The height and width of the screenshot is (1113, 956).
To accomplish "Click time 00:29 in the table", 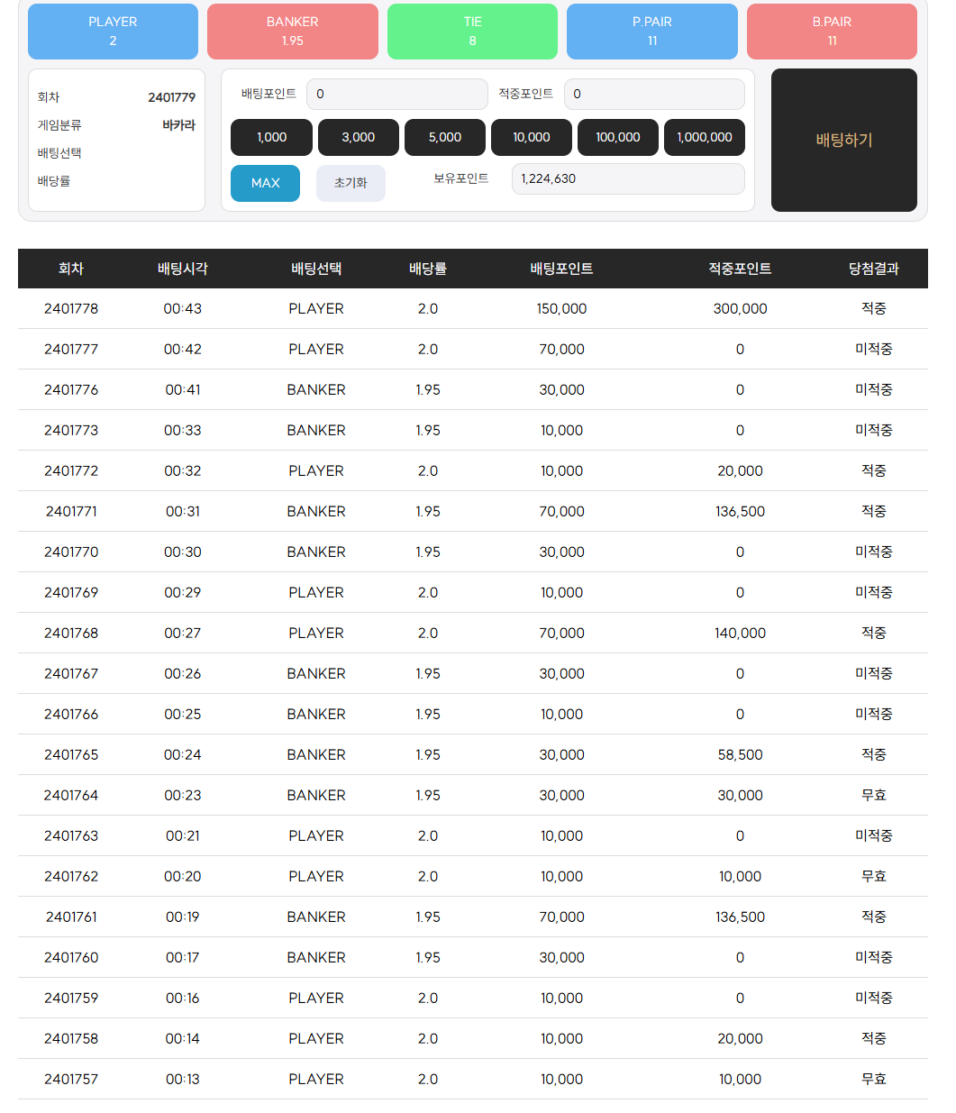I will (x=183, y=592).
